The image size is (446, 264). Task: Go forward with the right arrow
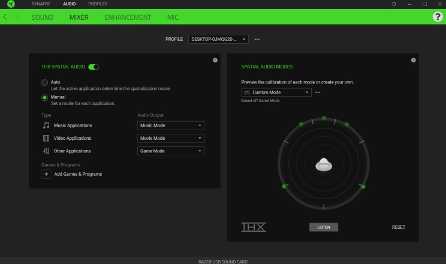coord(17,17)
